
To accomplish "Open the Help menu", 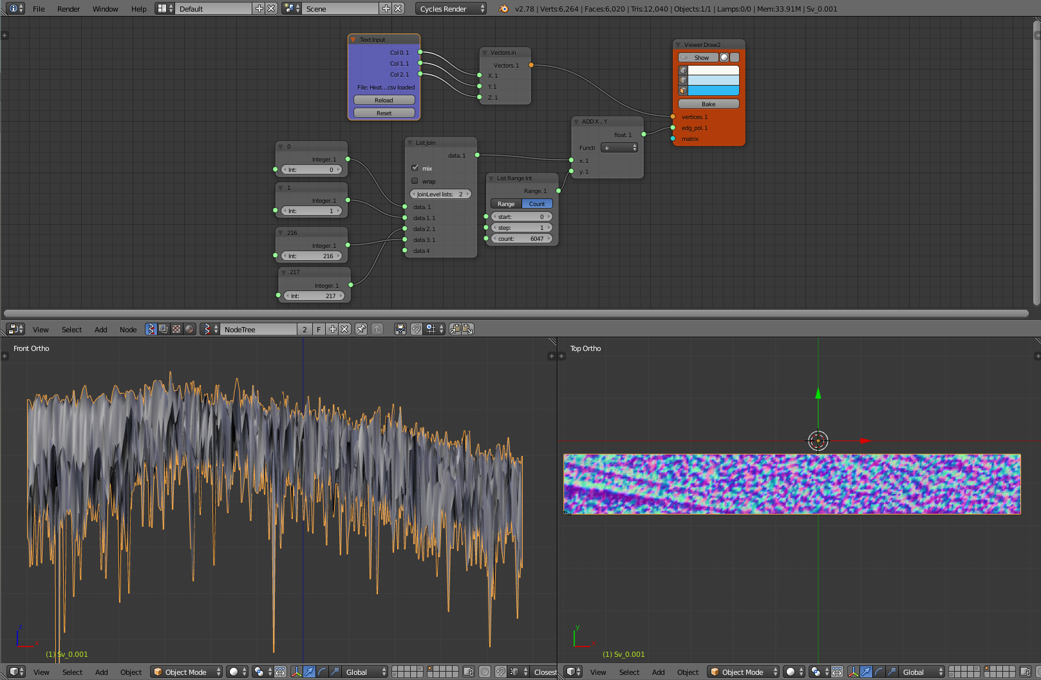I will tap(139, 8).
